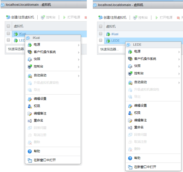Viewport: 183px width, 172px height.
Task: Click the power icon in iKuai context menu
Action: point(30,45)
